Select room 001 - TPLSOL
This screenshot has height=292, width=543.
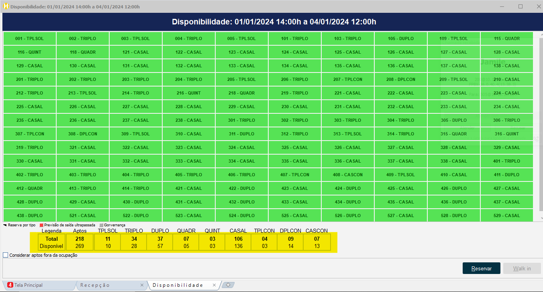click(30, 39)
